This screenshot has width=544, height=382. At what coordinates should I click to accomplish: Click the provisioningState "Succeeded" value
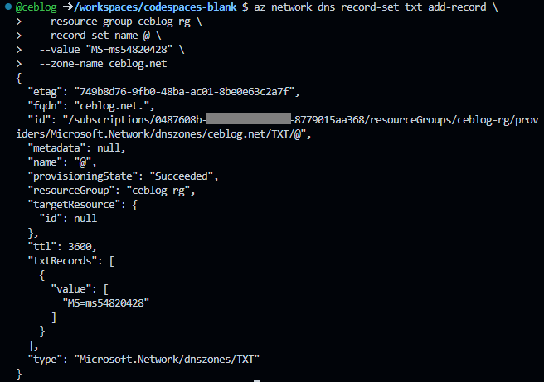click(181, 176)
